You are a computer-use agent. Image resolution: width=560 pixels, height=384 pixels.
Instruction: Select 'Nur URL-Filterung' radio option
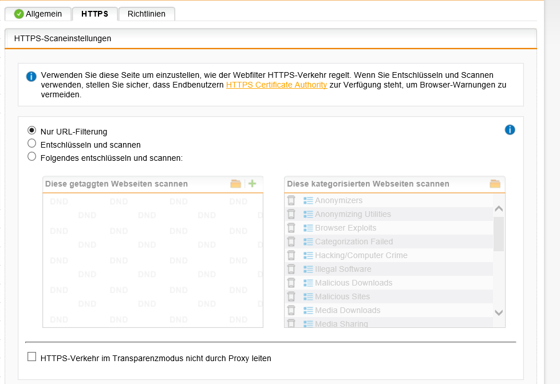coord(32,131)
